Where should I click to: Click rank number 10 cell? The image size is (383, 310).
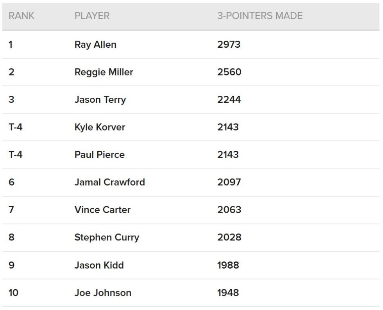pos(13,293)
